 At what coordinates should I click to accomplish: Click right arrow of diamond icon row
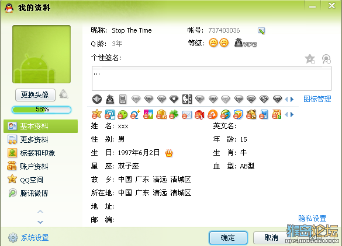(292, 100)
